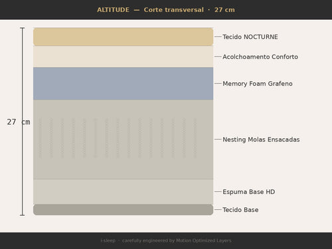Click the header title 'ALTITUDE — Corte transversal · 27 cm'
Viewport: 332px width, 249px height.
(166, 10)
